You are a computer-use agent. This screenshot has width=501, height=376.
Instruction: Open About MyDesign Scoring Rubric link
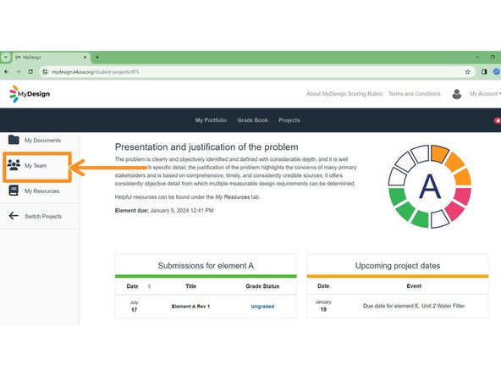[x=344, y=94]
